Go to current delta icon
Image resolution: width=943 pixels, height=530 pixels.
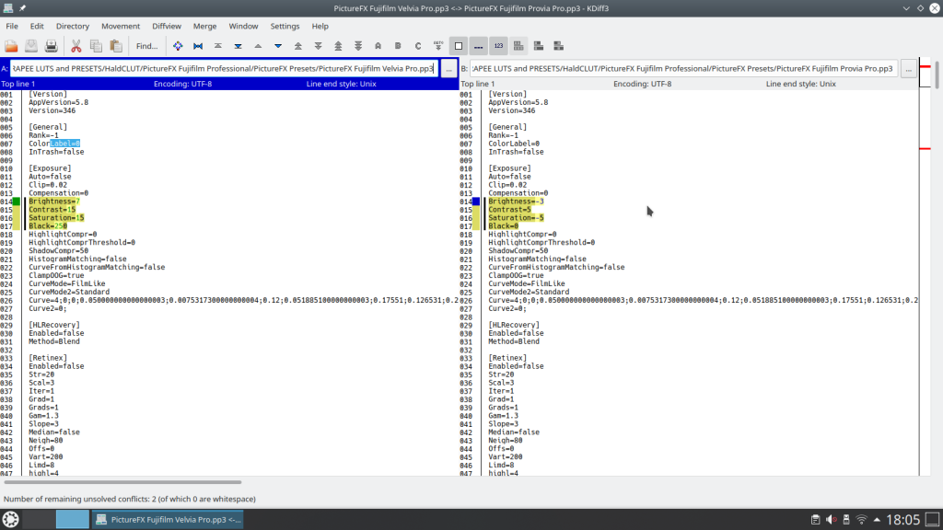pos(178,46)
